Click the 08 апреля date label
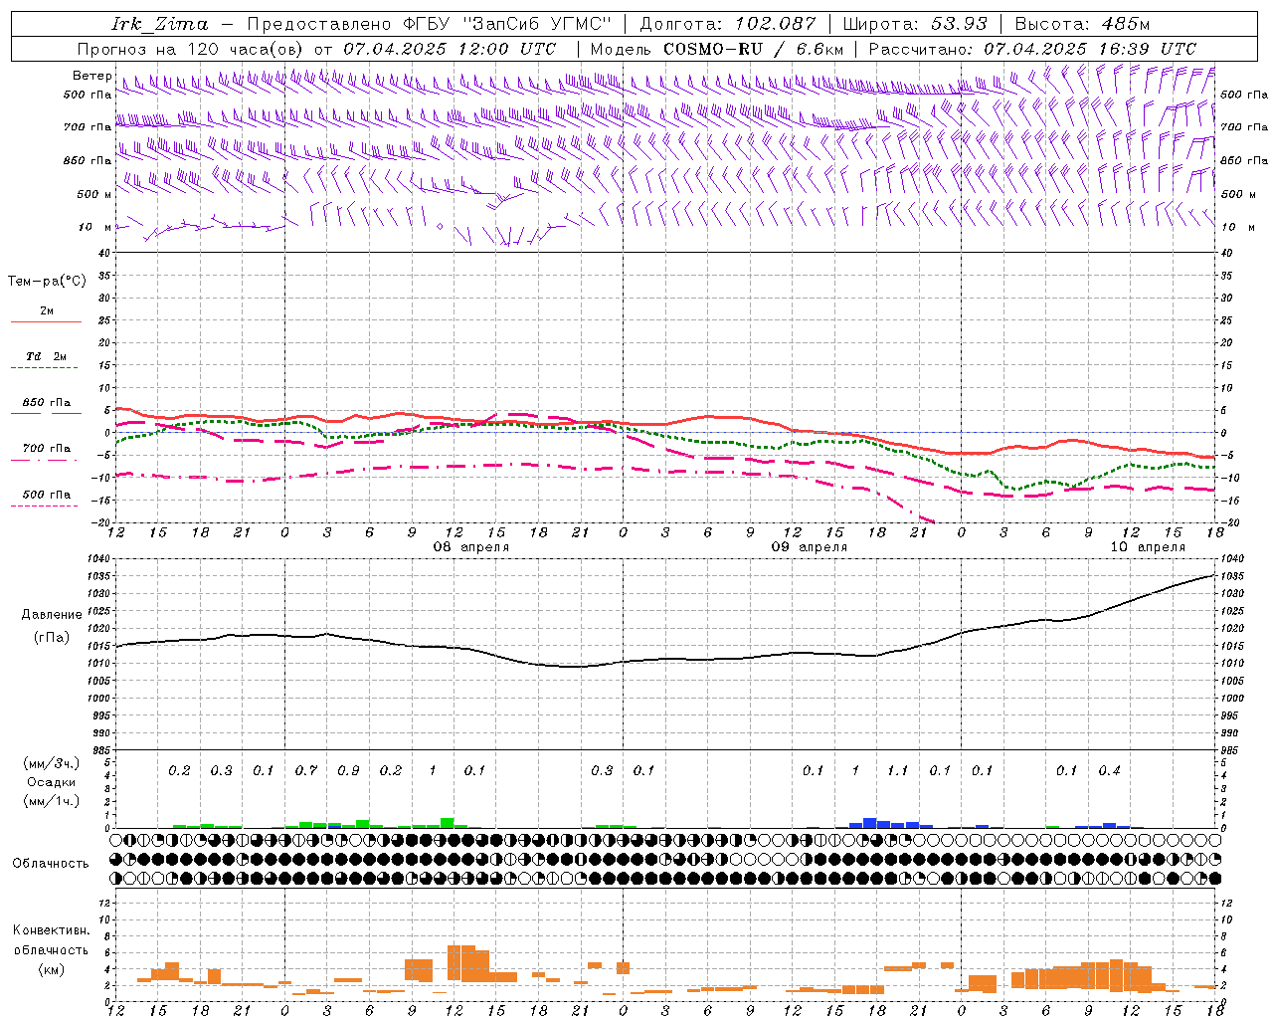 471,547
